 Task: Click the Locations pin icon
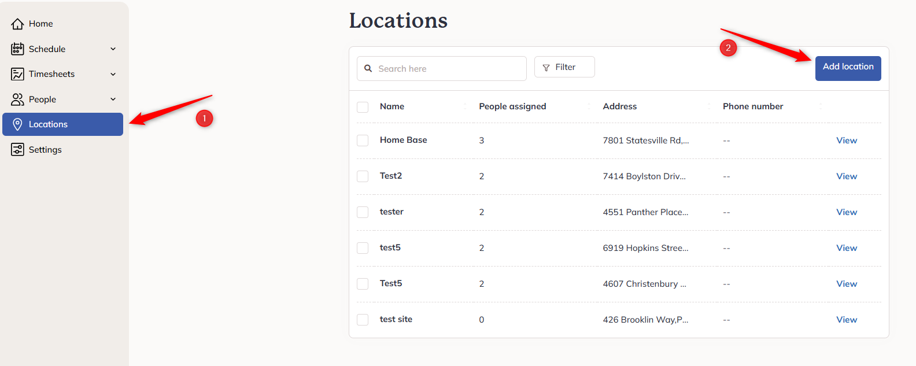pyautogui.click(x=17, y=124)
